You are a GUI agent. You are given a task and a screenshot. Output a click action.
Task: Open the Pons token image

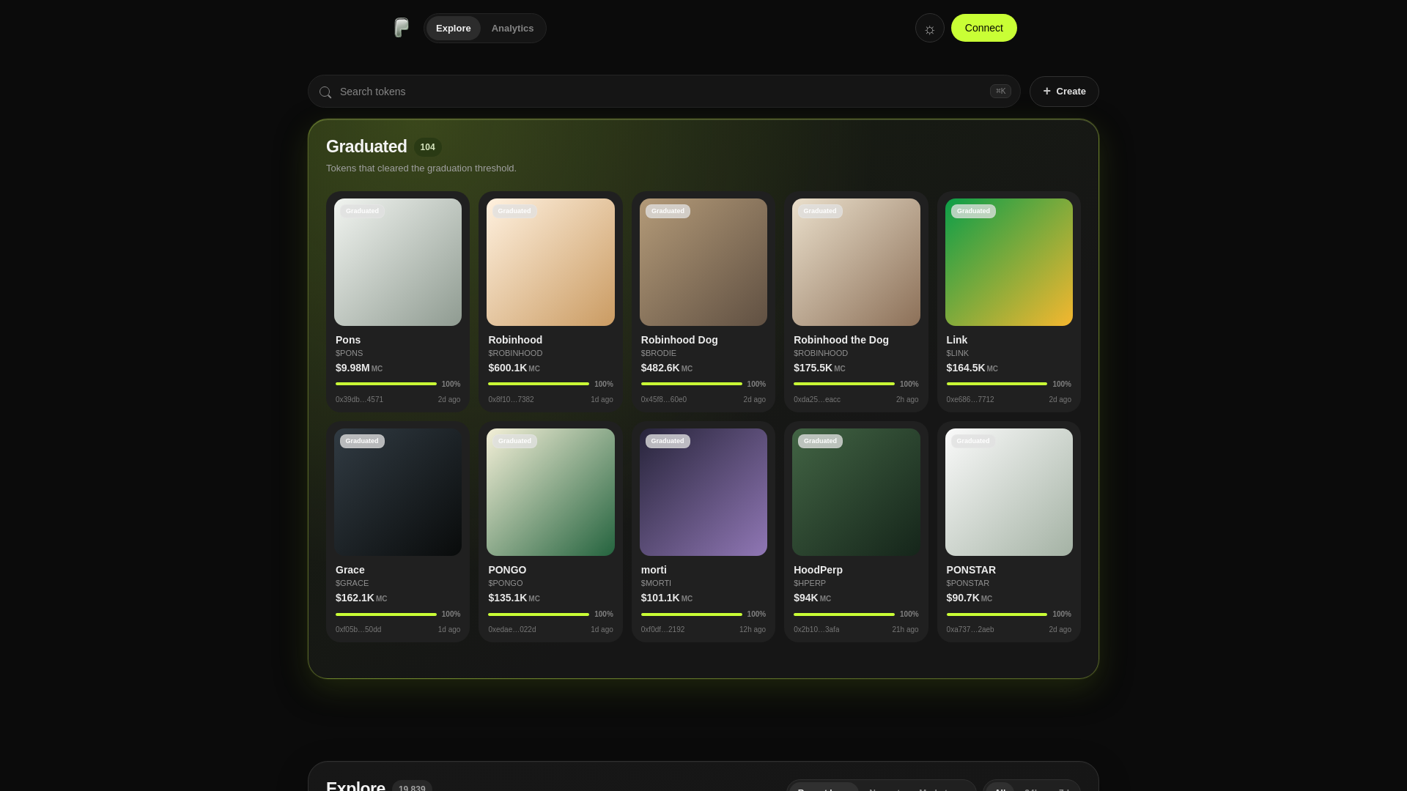click(x=398, y=262)
